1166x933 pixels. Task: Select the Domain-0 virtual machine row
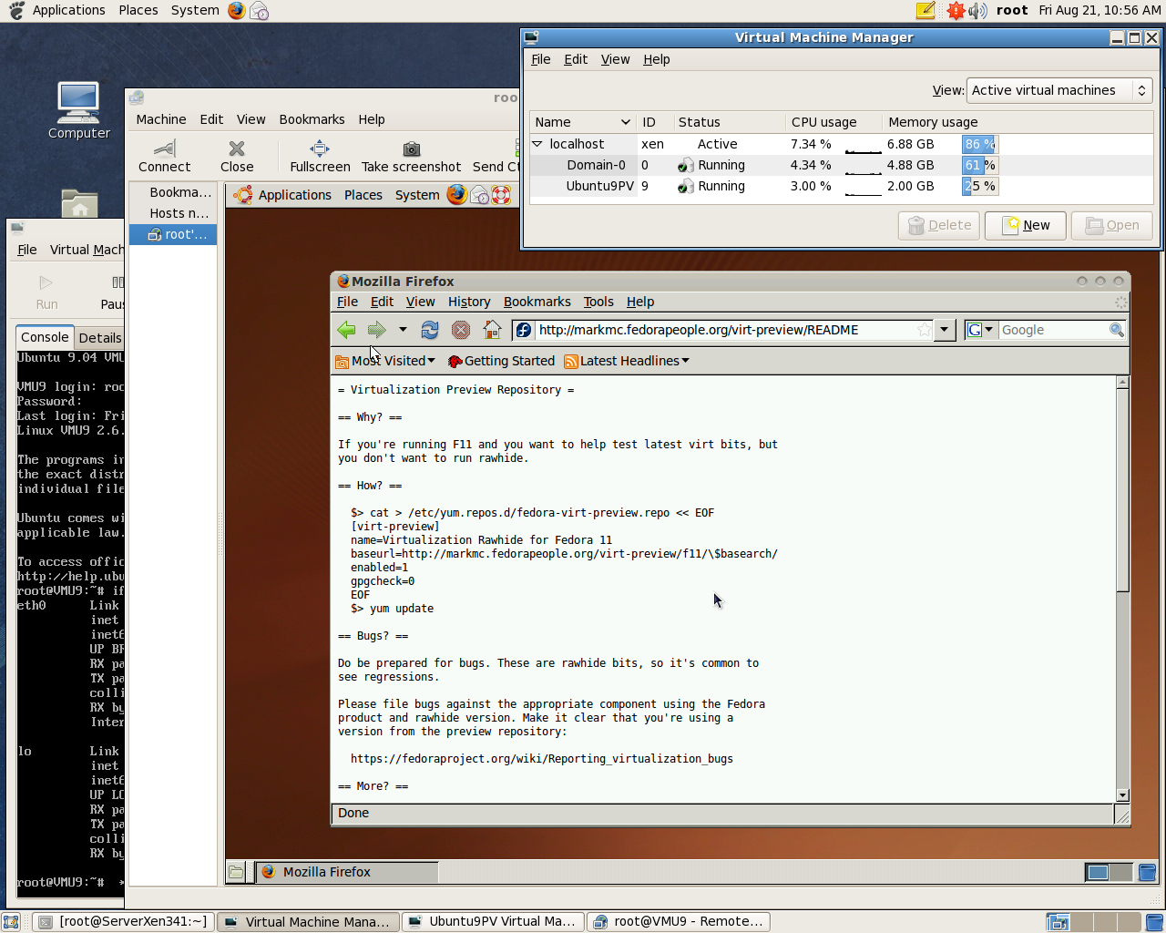[x=842, y=165]
